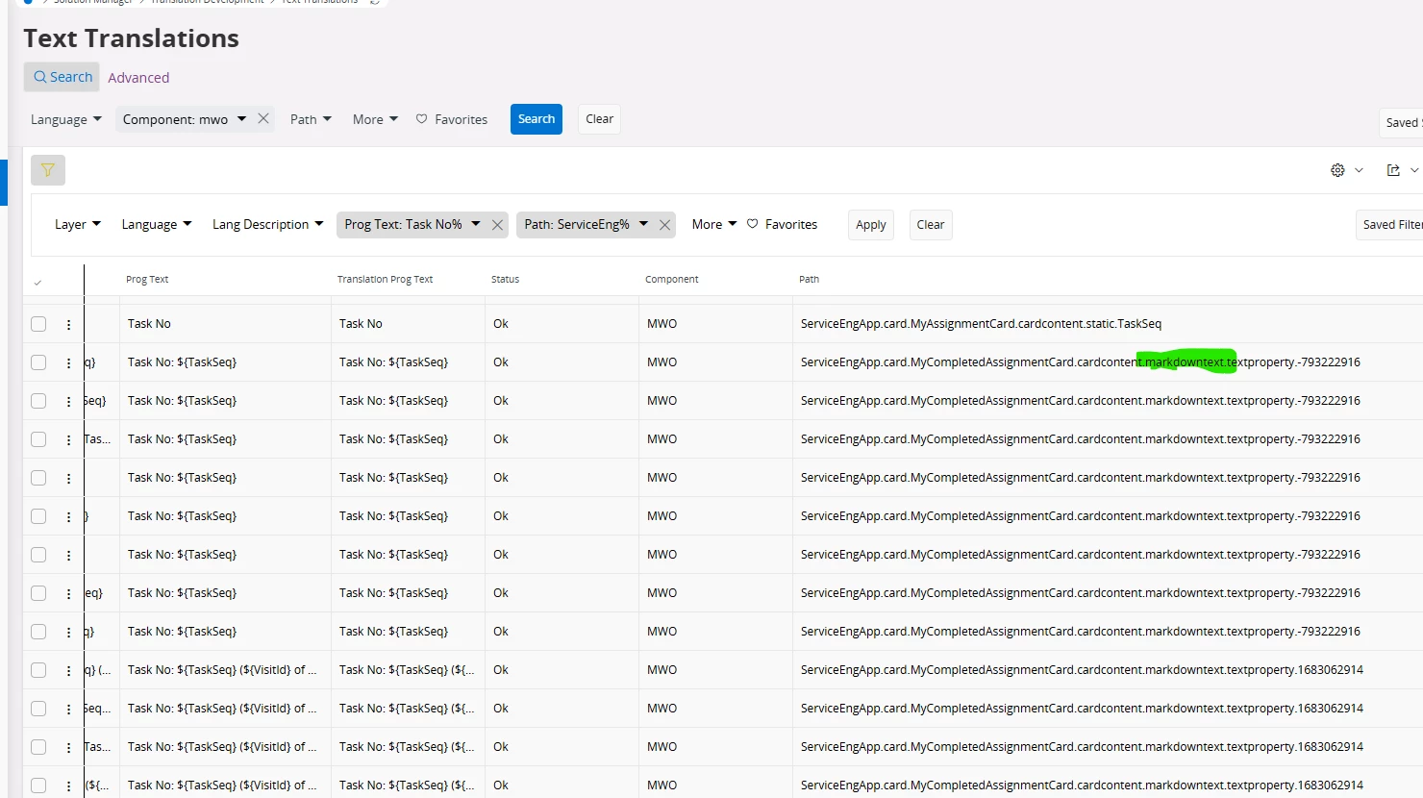Click the select-all checkmark in the table header
1423x798 pixels.
pyautogui.click(x=37, y=283)
